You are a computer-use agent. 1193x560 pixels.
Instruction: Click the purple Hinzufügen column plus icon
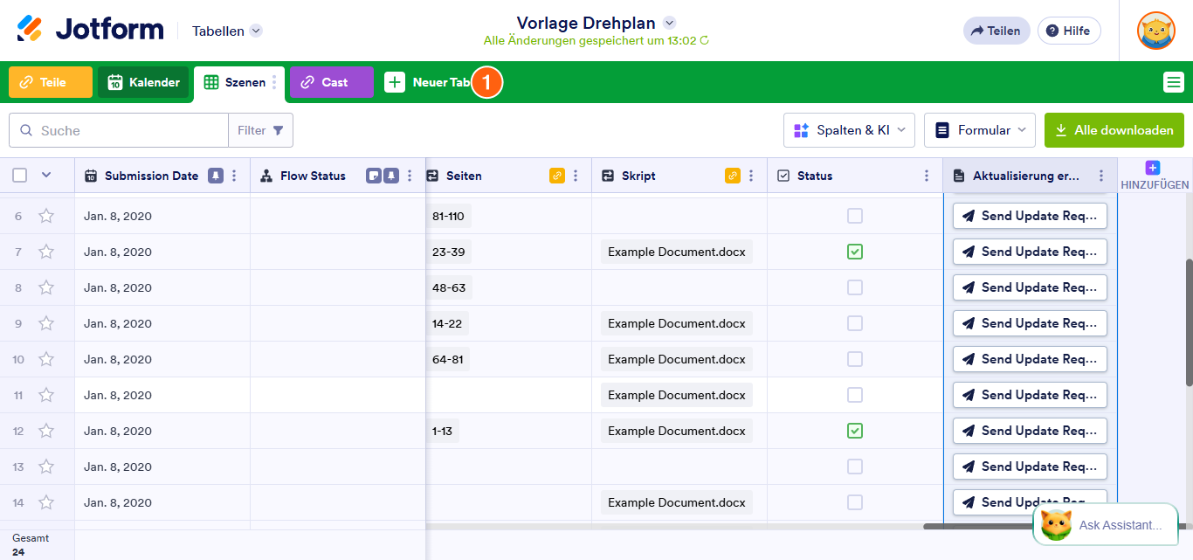point(1152,168)
